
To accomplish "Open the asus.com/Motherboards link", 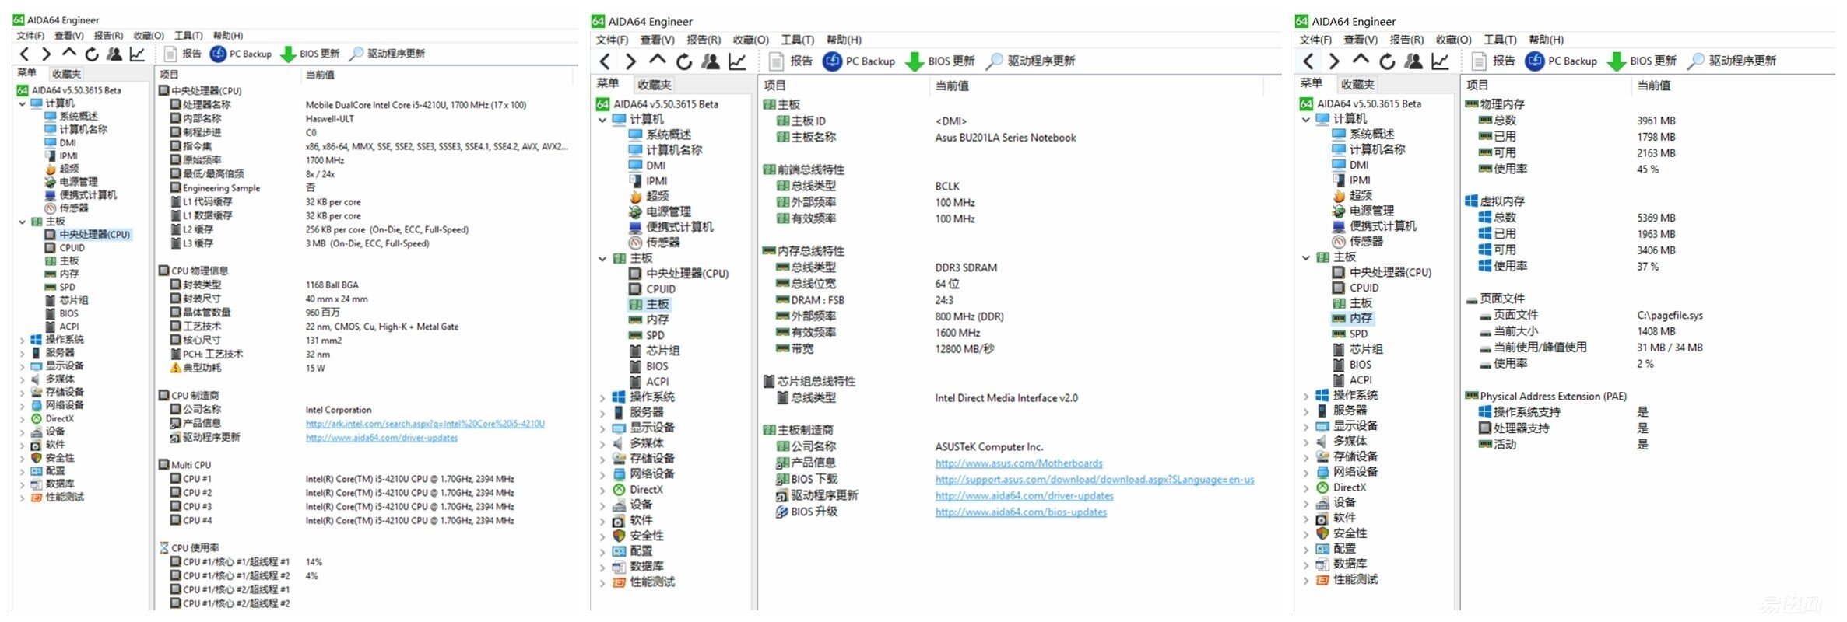I will click(1019, 463).
